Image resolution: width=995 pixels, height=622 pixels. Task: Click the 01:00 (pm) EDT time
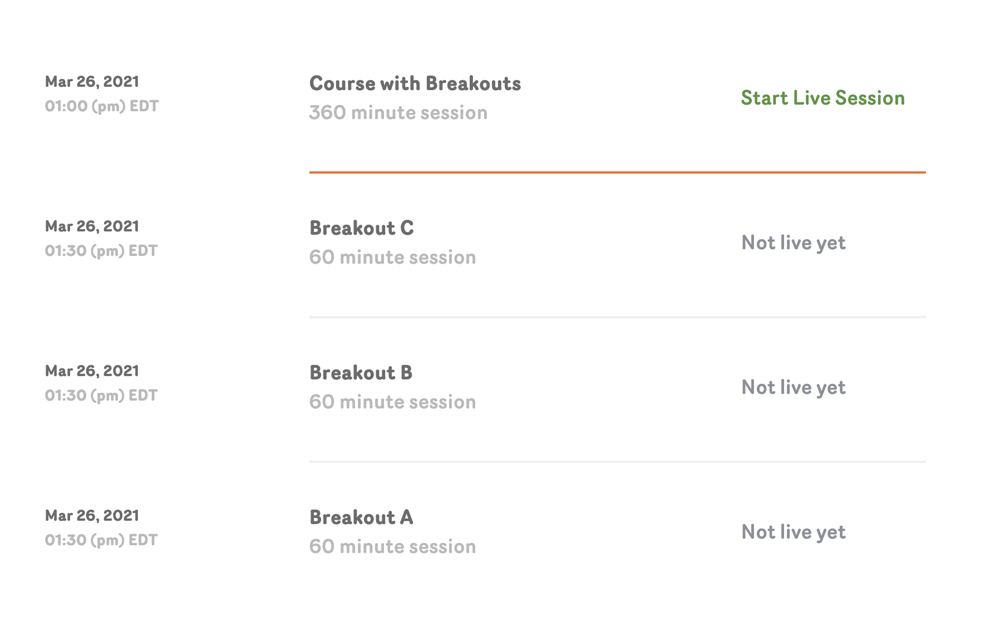tap(101, 106)
